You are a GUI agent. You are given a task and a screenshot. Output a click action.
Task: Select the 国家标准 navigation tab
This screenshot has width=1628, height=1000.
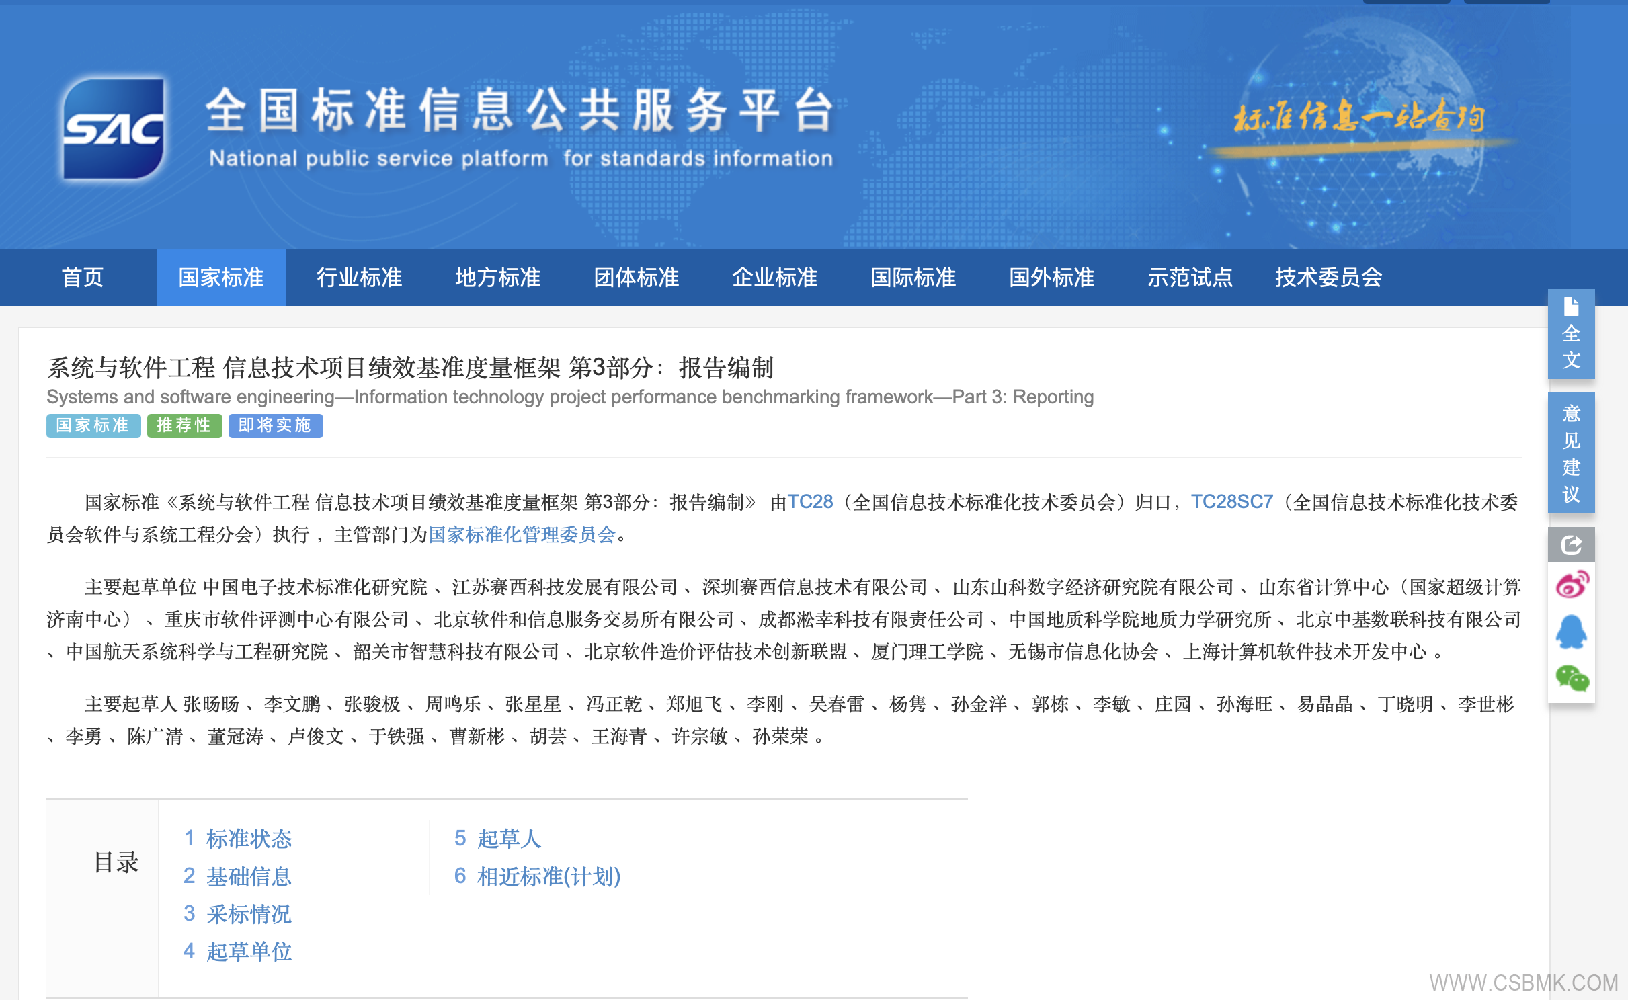pyautogui.click(x=220, y=278)
